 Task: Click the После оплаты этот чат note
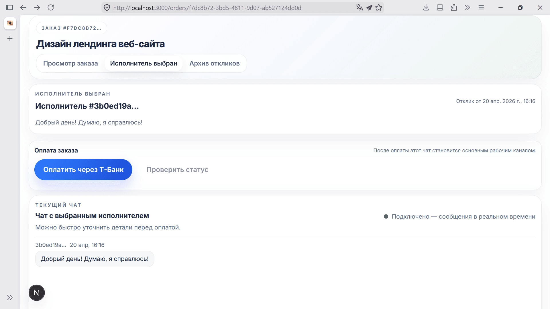(x=455, y=150)
